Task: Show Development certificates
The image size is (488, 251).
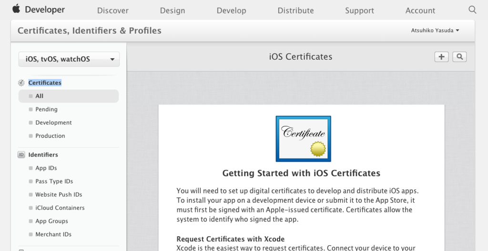Action: click(53, 123)
